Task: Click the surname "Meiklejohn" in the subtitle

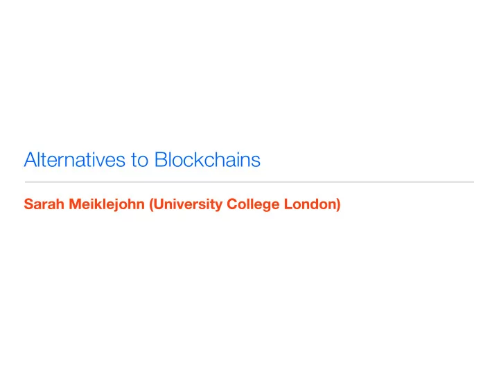Action: (x=107, y=205)
